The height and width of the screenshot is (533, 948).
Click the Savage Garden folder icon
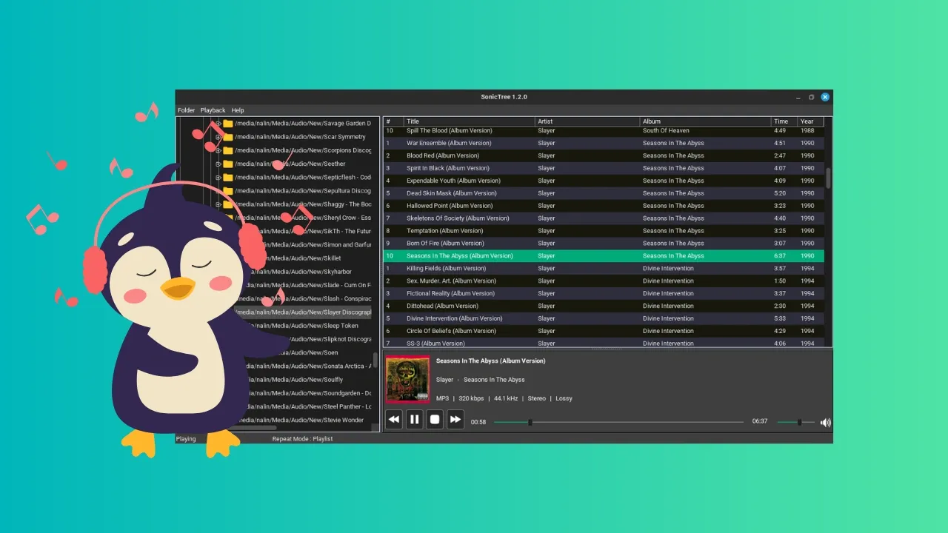click(228, 124)
